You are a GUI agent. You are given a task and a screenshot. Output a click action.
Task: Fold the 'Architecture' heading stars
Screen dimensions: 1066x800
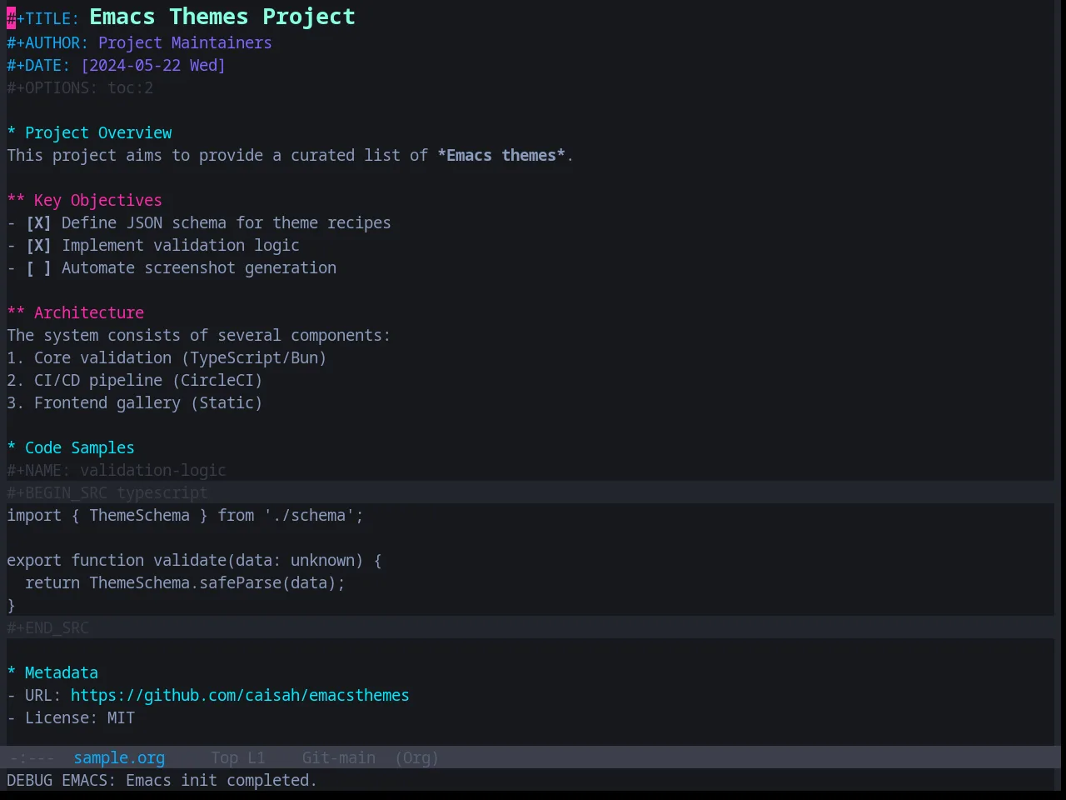[16, 312]
